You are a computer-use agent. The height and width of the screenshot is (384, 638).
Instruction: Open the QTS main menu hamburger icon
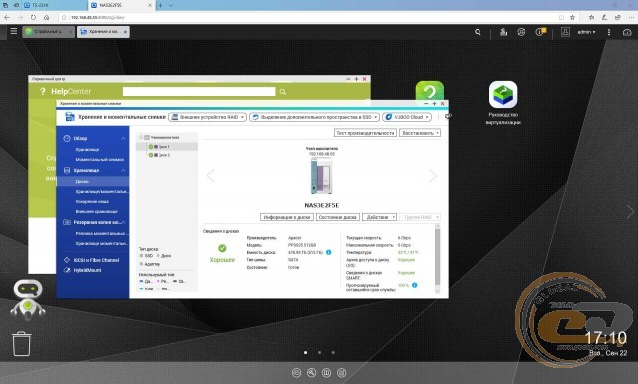pos(13,31)
